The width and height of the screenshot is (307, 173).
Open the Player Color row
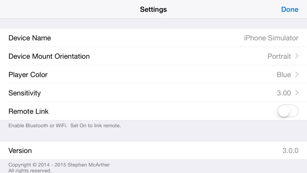(x=28, y=75)
